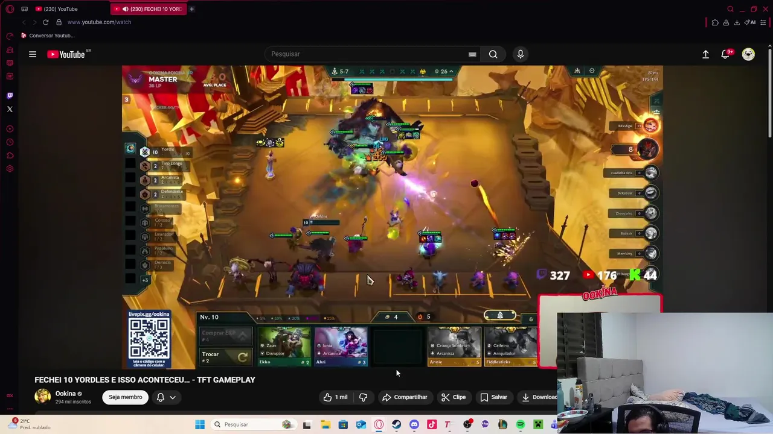The height and width of the screenshot is (434, 773).
Task: Click the magnifier search button
Action: point(493,54)
